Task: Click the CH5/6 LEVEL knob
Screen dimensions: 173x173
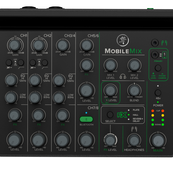Action: coord(86,90)
